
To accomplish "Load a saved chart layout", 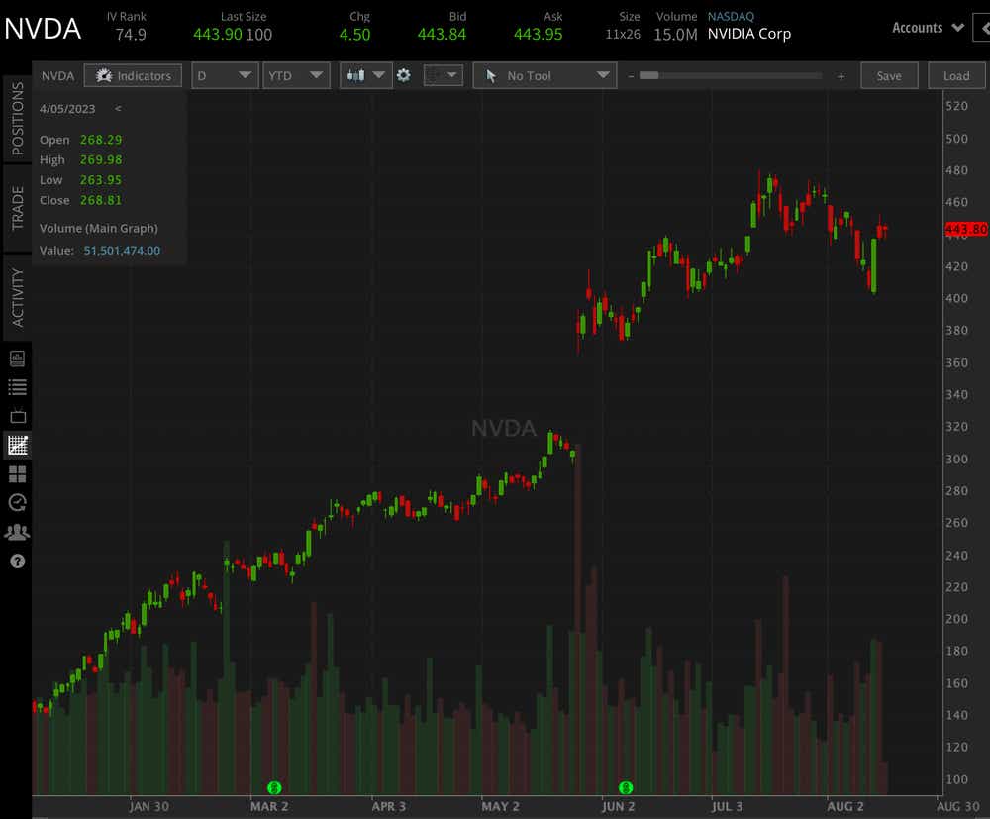I will point(956,76).
